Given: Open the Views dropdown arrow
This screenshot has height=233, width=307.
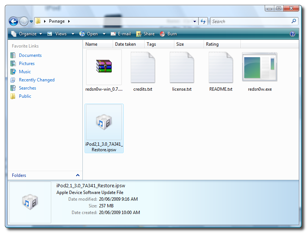Looking at the screenshot, I should point(72,34).
